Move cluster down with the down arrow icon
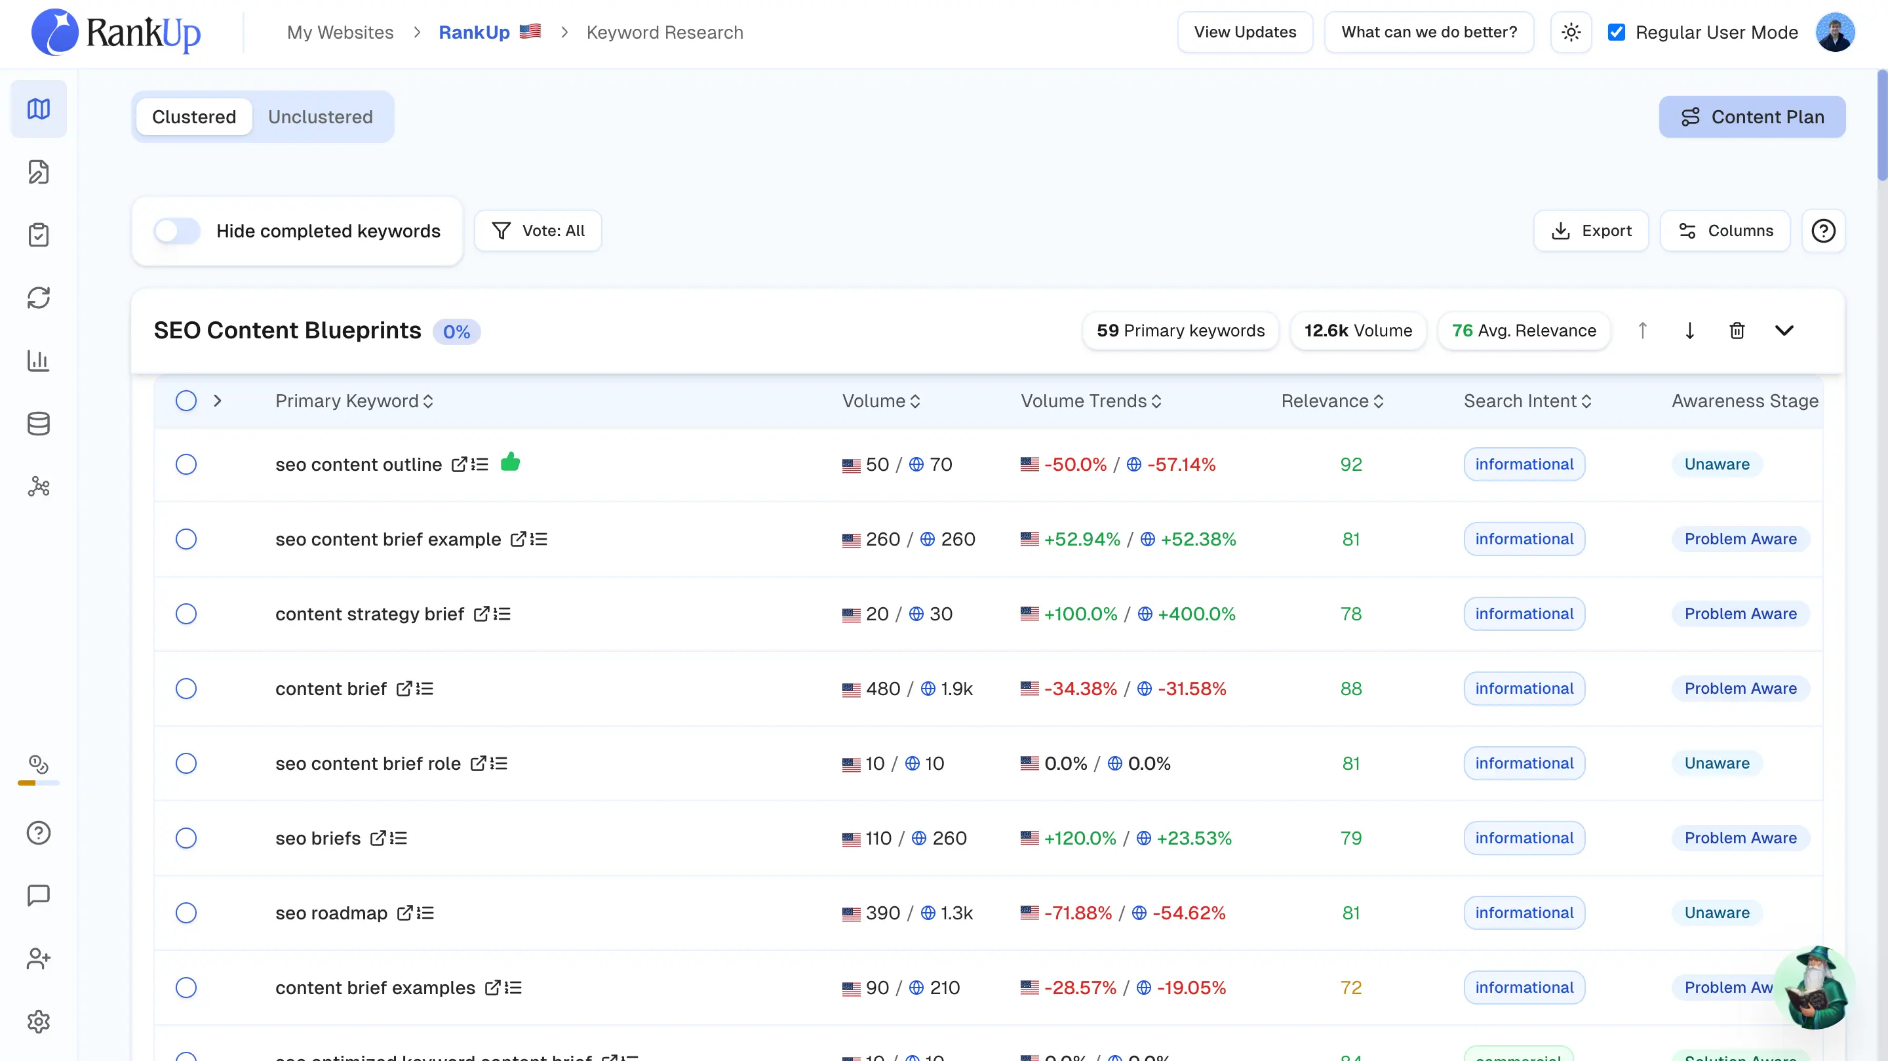This screenshot has width=1888, height=1061. 1689,330
